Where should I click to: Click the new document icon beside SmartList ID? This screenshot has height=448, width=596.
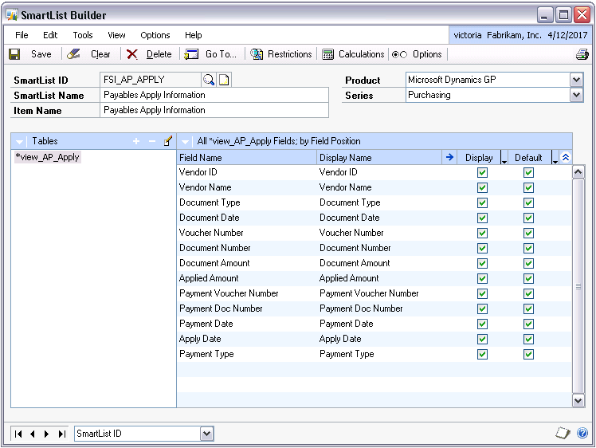(224, 80)
